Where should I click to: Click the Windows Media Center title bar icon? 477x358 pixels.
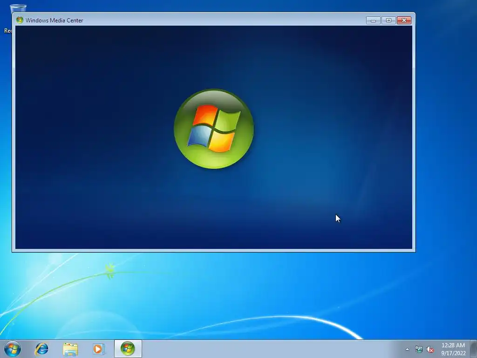[20, 20]
